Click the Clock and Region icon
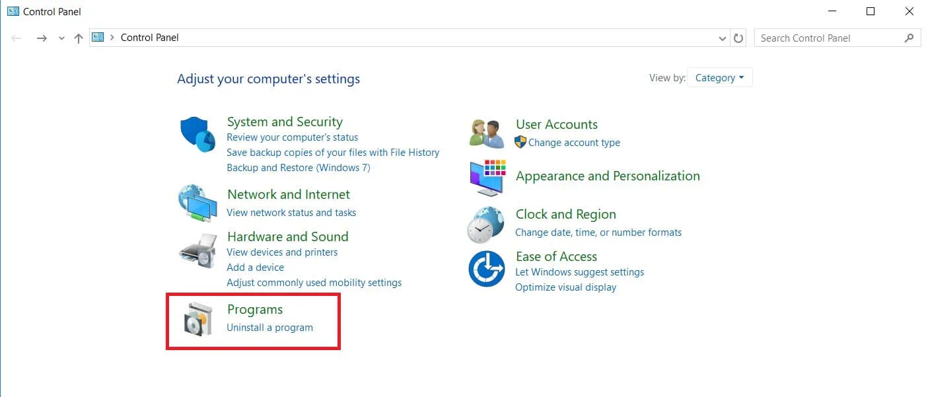The height and width of the screenshot is (397, 928). point(487,225)
